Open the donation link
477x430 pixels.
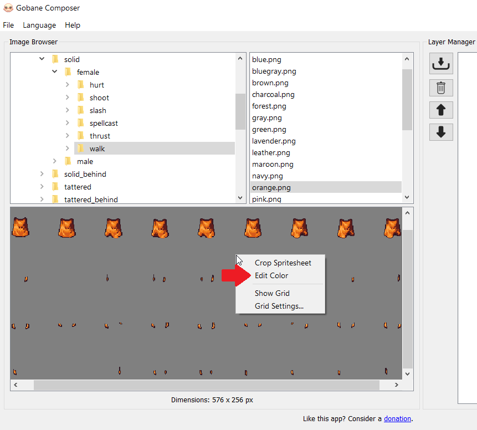[397, 419]
